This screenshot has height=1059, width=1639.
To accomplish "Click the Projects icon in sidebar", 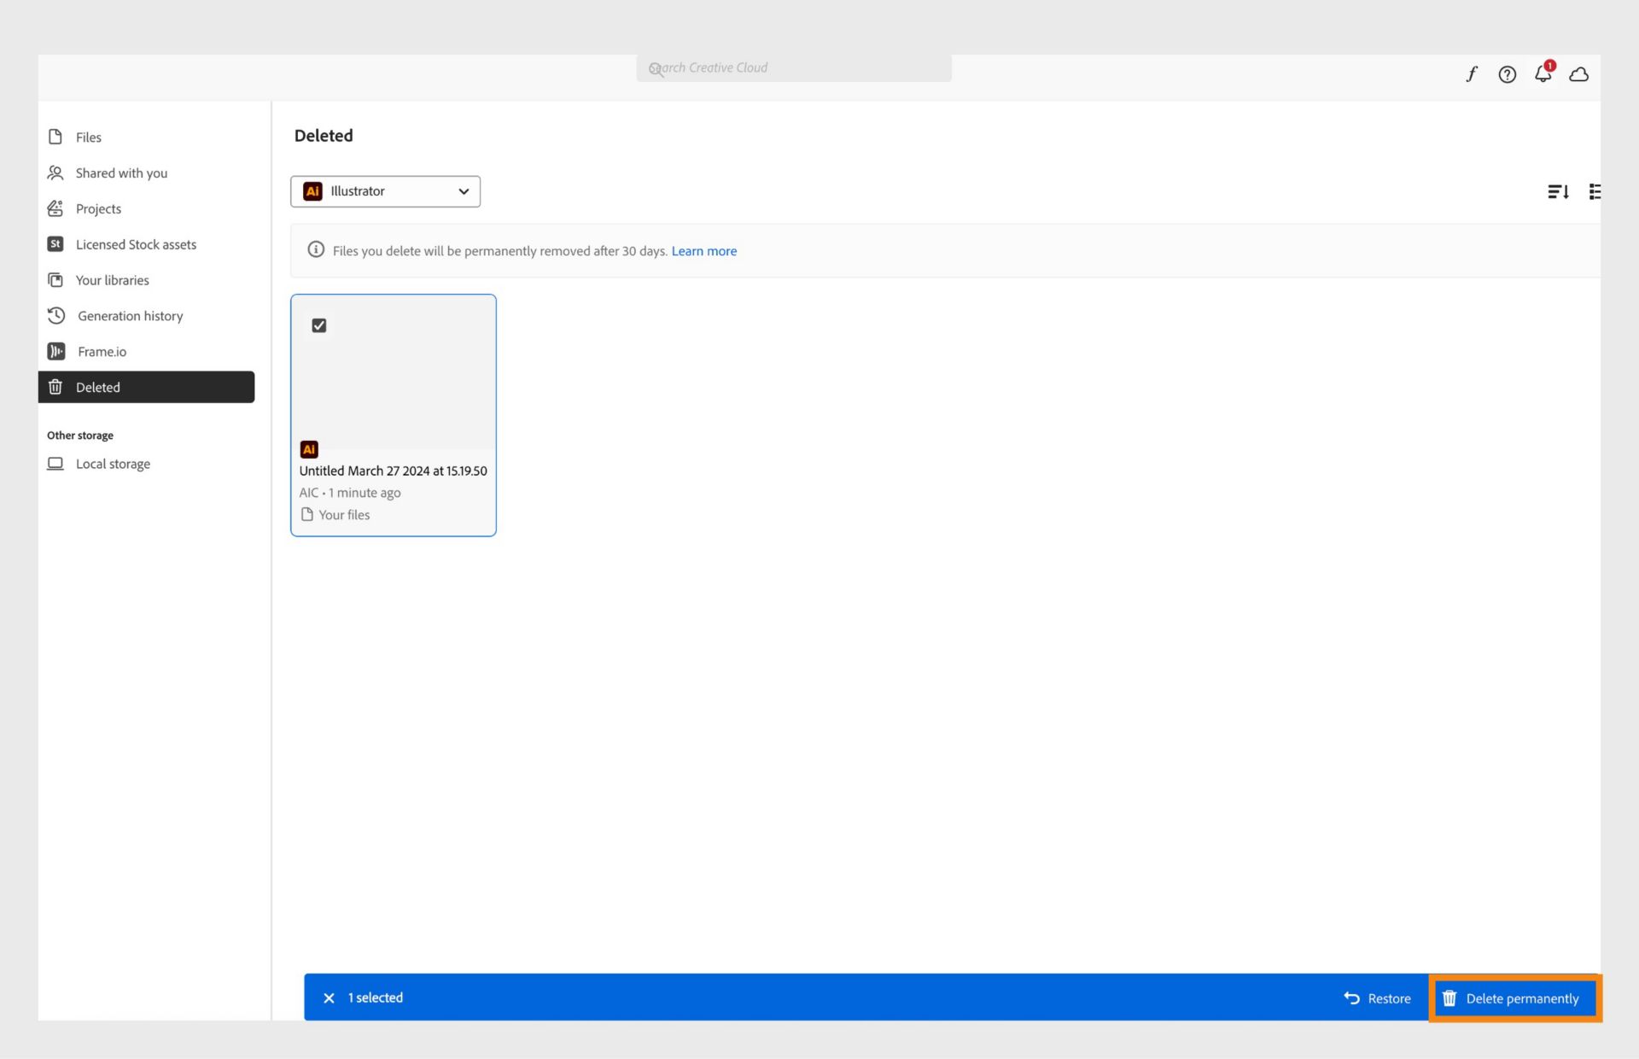I will point(55,208).
